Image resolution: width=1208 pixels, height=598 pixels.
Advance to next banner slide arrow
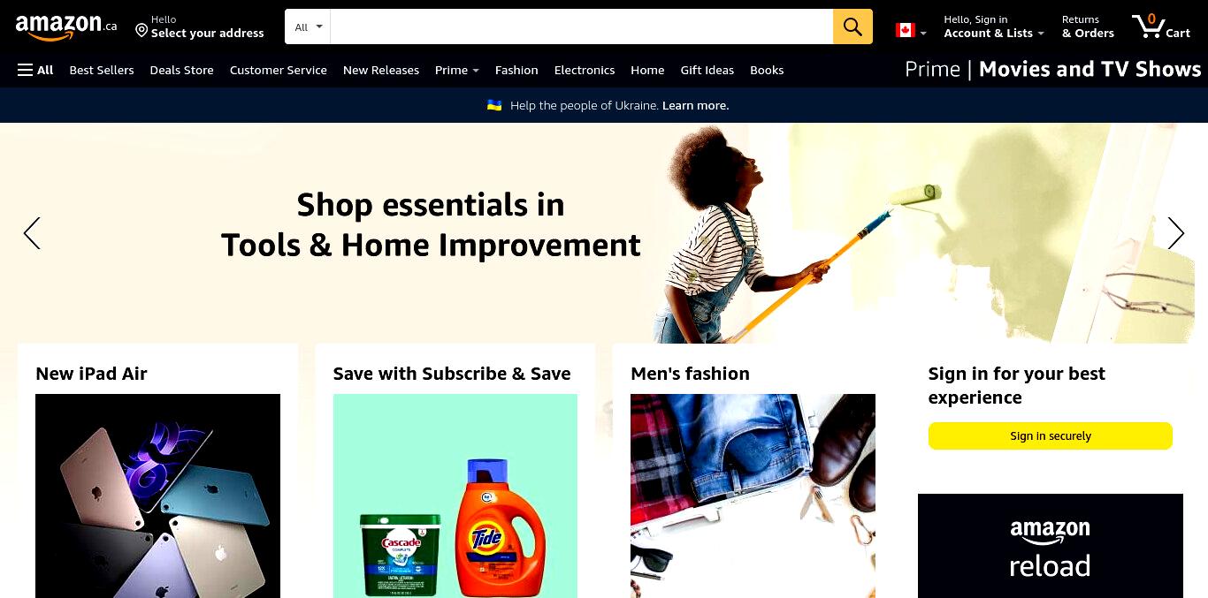(x=1175, y=233)
